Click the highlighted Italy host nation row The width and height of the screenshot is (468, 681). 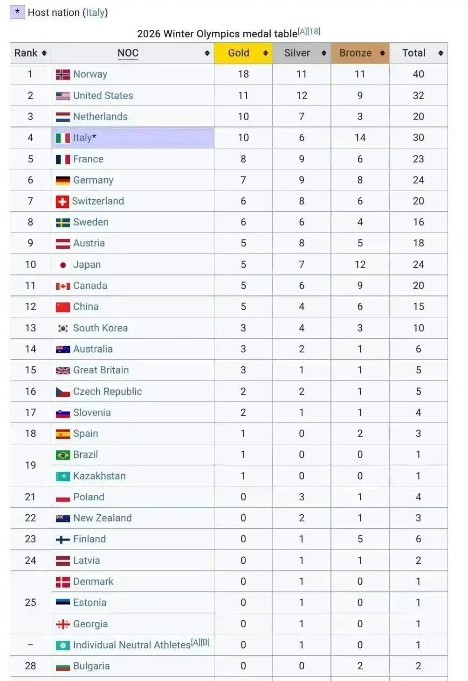coord(140,138)
